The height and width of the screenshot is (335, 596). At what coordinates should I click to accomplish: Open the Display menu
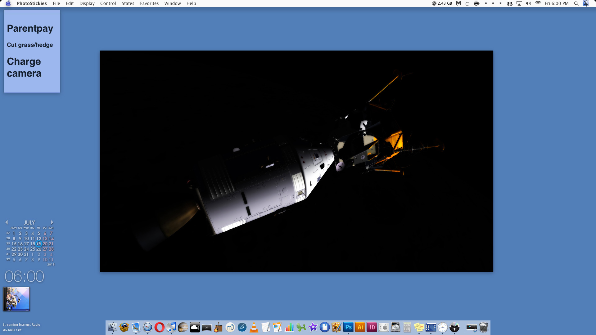[87, 3]
